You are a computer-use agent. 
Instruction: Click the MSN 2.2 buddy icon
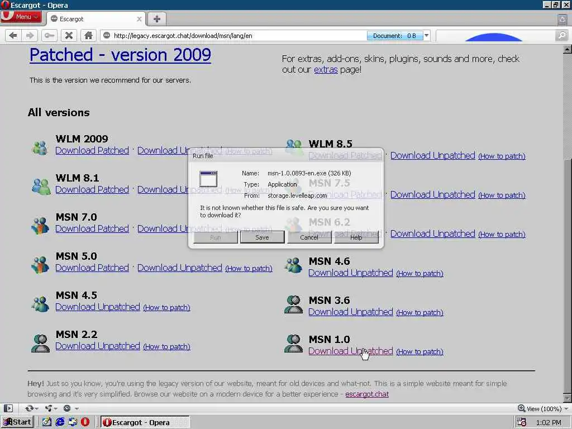(x=40, y=343)
